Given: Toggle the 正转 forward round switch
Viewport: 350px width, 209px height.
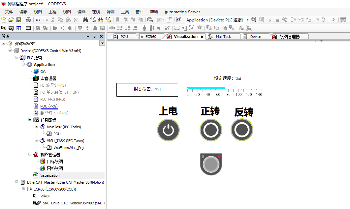Looking at the screenshot, I should 211,130.
